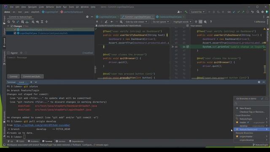Image resolution: width=270 pixels, height=152 pixels.
Task: Click feature/login branch widget in status bar
Action: pyautogui.click(x=260, y=145)
